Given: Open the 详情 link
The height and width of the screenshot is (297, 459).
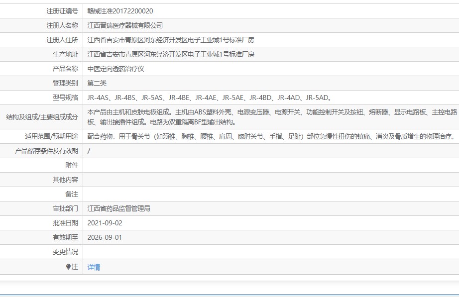Looking at the screenshot, I should [94, 267].
